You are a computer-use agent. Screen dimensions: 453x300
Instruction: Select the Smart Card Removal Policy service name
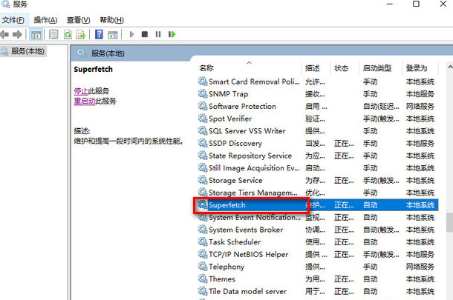[x=254, y=81]
